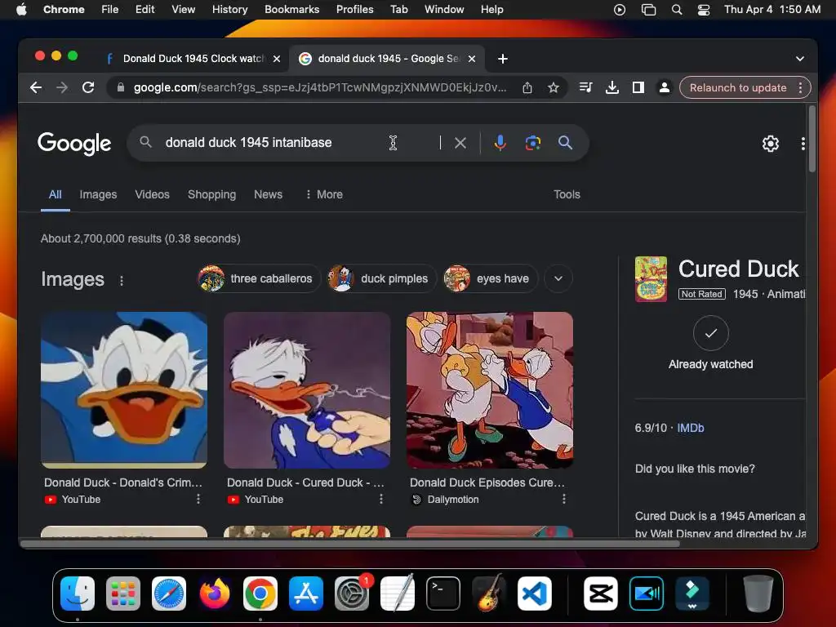Screen dimensions: 836x627
Task: Open the Cured Duck poster thumbnail
Action: tap(651, 279)
